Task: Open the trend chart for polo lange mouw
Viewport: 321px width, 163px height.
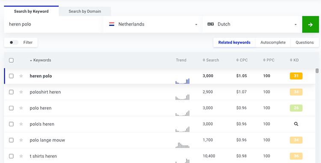Action: (x=182, y=145)
